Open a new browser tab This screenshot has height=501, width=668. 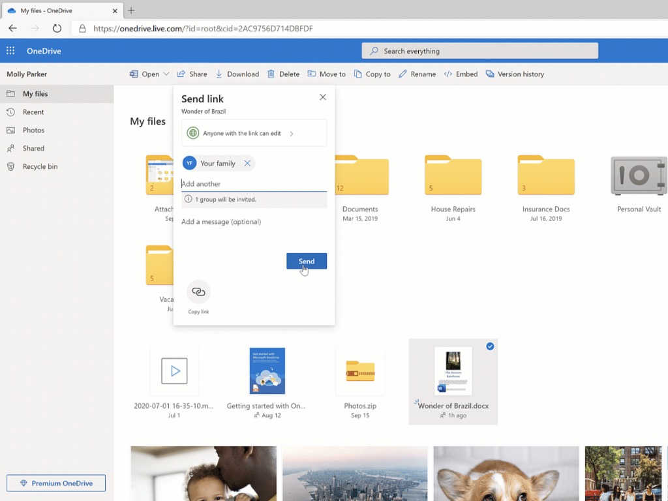click(x=131, y=10)
